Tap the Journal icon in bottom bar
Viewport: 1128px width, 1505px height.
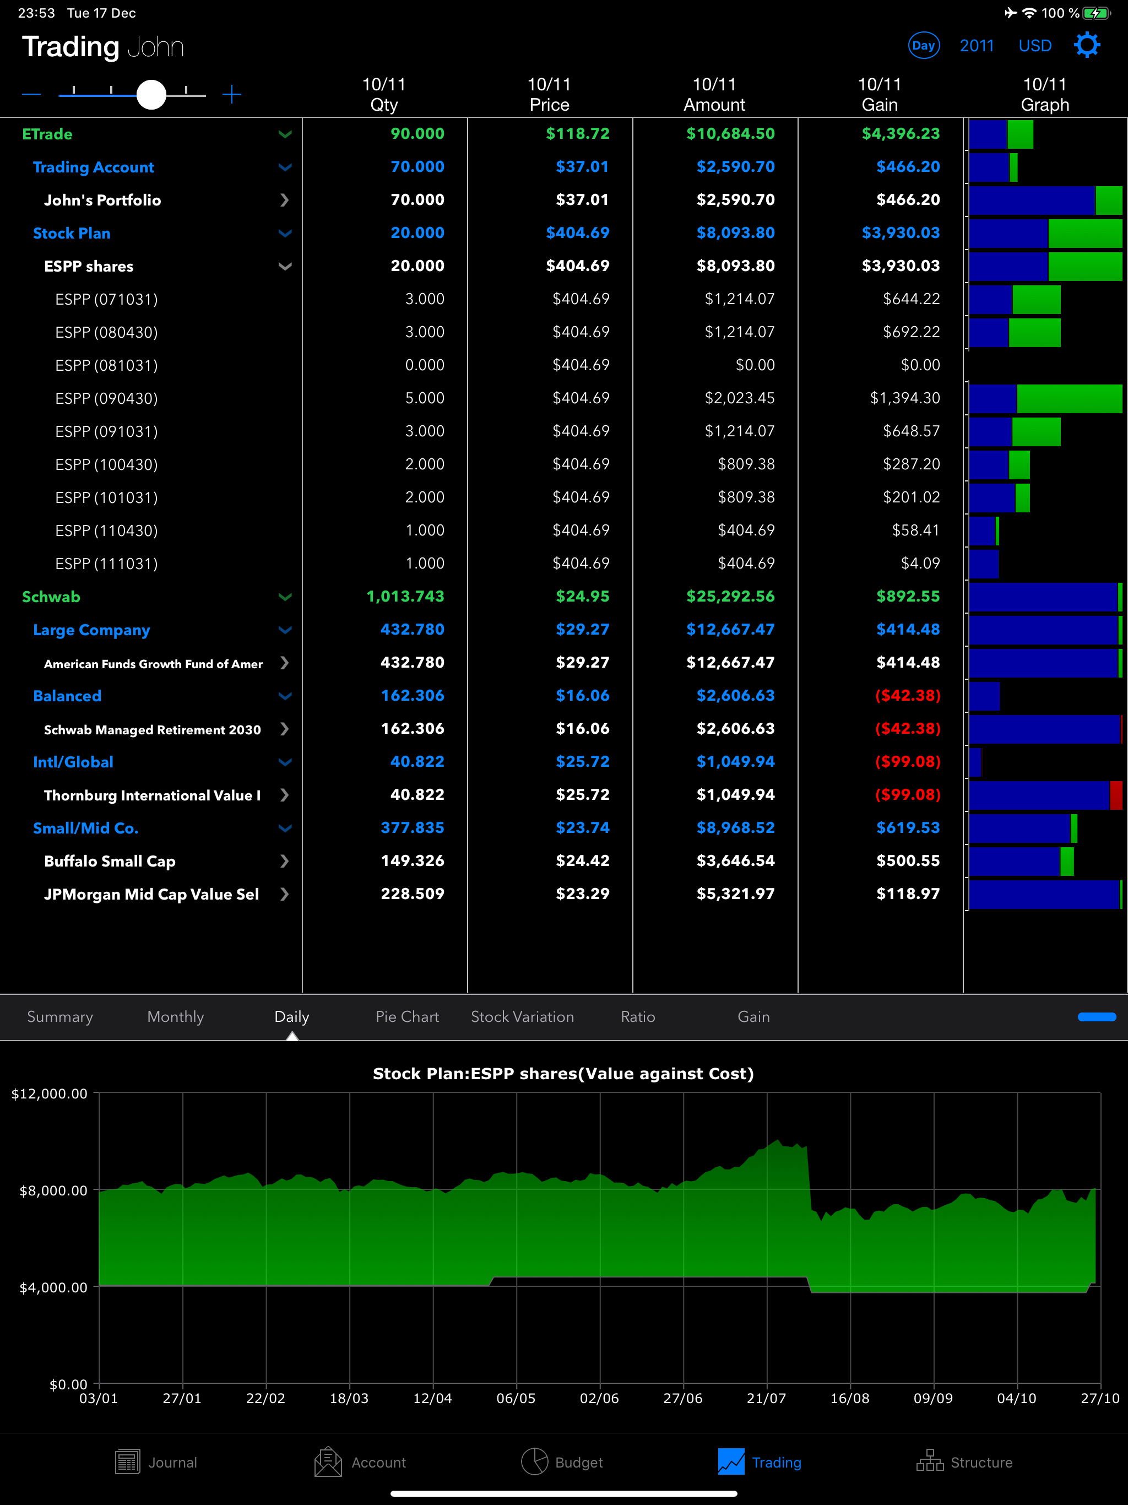127,1461
